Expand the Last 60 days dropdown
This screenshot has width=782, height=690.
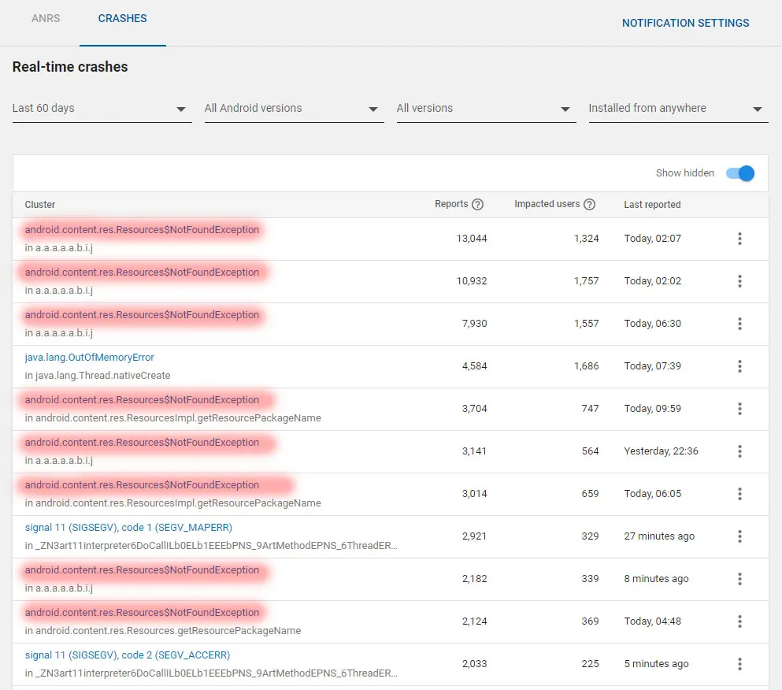(x=102, y=109)
